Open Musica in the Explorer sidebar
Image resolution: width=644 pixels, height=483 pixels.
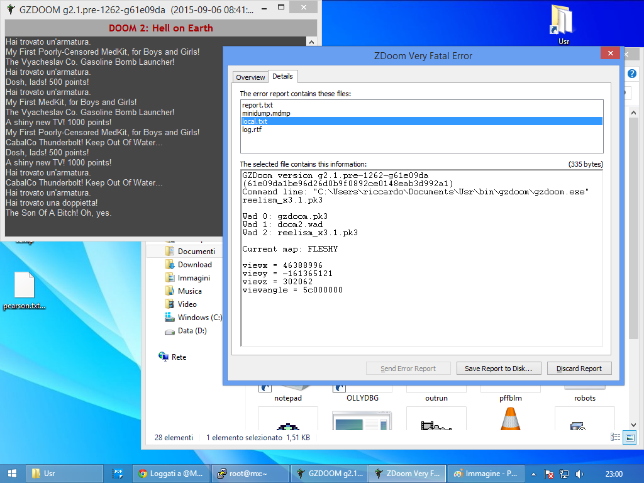pos(183,291)
